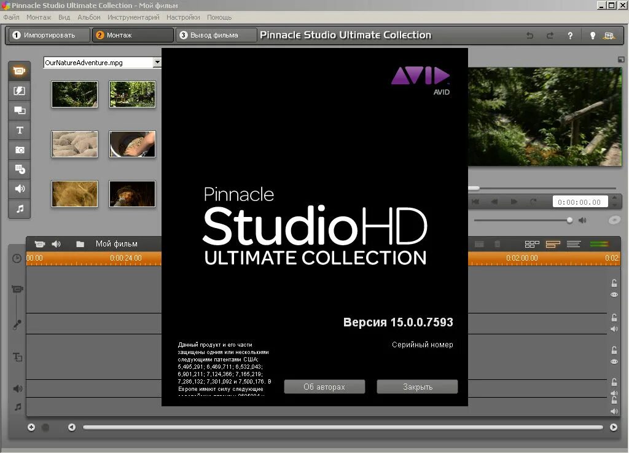Toggle the lock on the main video track
This screenshot has height=453, width=629.
coord(614,283)
